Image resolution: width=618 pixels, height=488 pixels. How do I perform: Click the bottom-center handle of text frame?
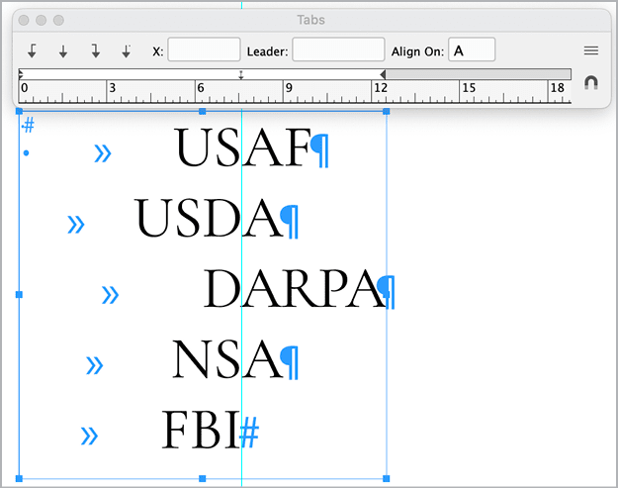pos(202,478)
